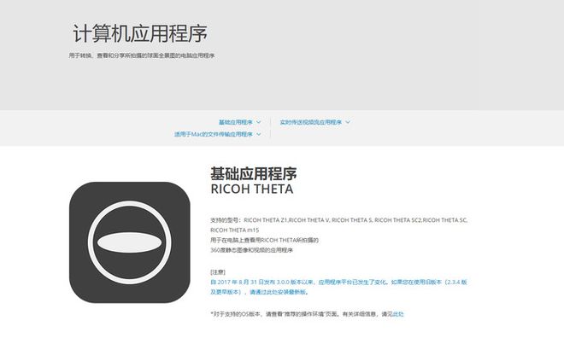Click the RICOH THETA m15 text

234,230
